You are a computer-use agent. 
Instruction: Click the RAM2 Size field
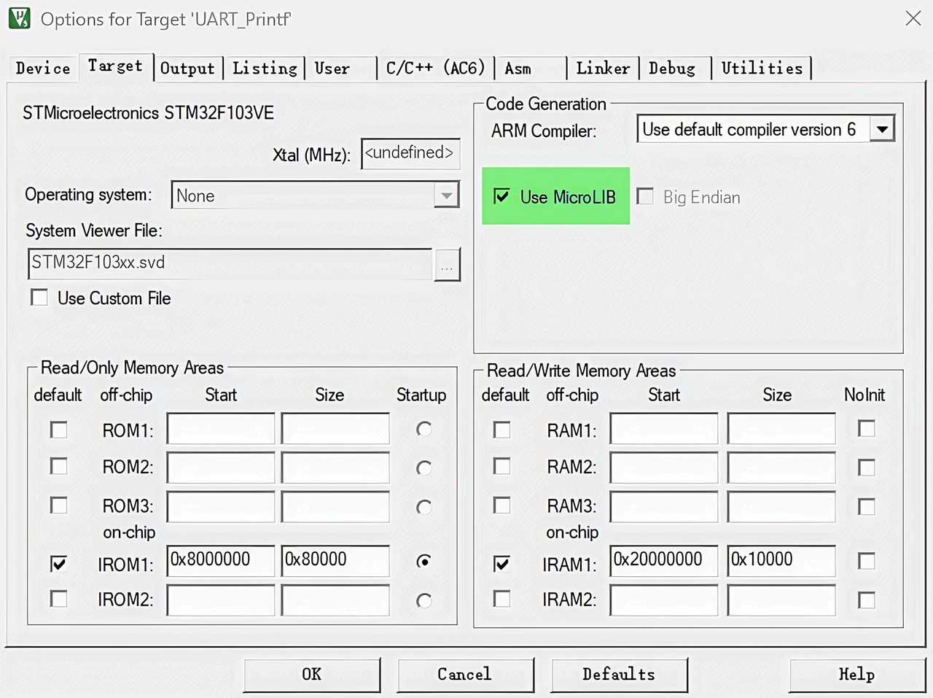point(781,468)
